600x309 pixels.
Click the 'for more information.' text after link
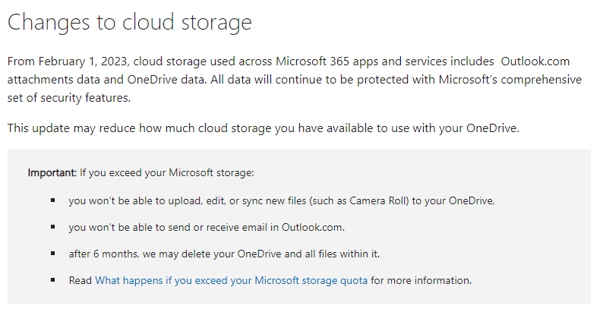click(x=421, y=280)
